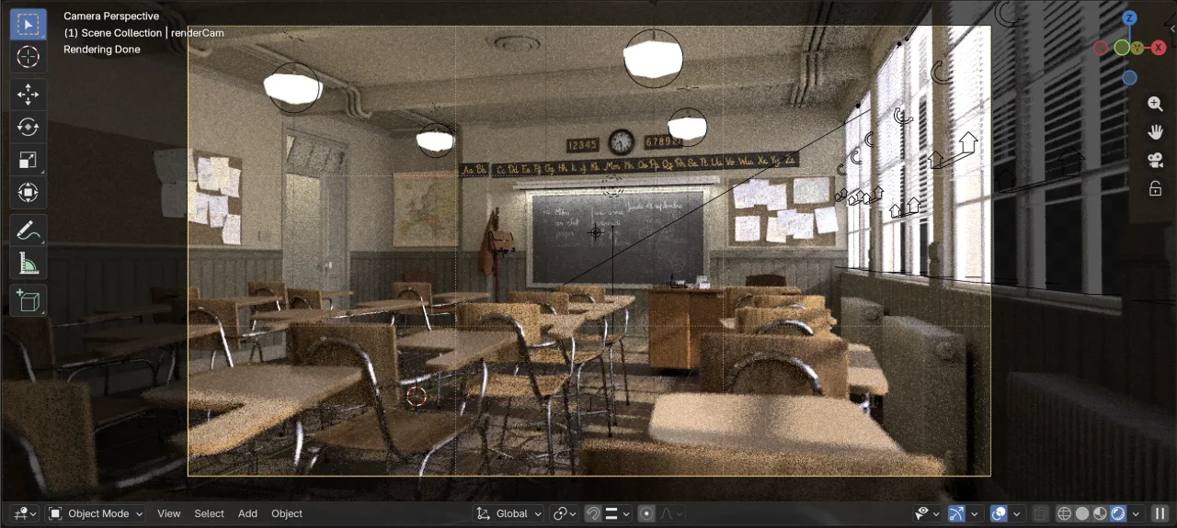
Task: Toggle proportional editing
Action: [646, 513]
